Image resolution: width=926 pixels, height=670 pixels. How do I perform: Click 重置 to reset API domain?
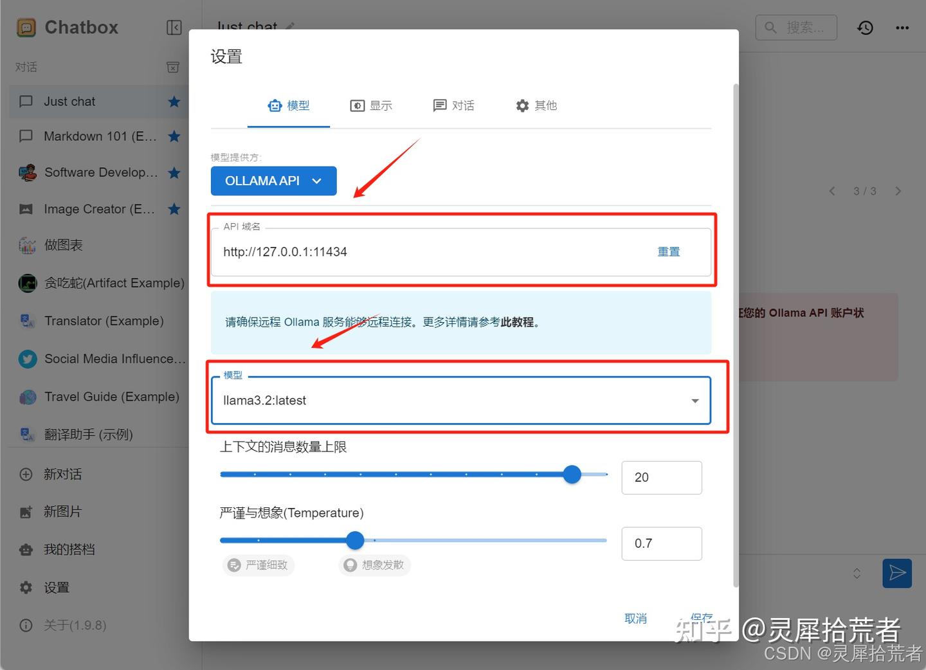point(668,251)
